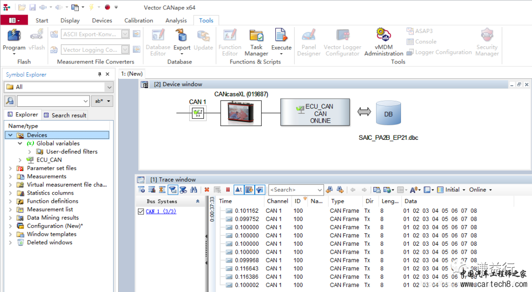
Task: Pause the trace with red pause icon
Action: [228, 190]
